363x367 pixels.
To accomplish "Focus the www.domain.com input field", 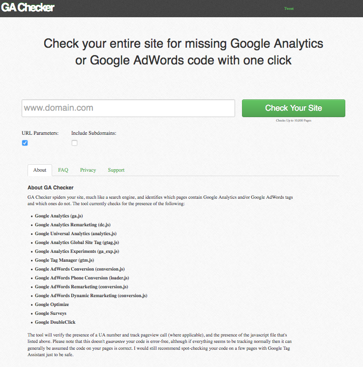I will pos(128,108).
